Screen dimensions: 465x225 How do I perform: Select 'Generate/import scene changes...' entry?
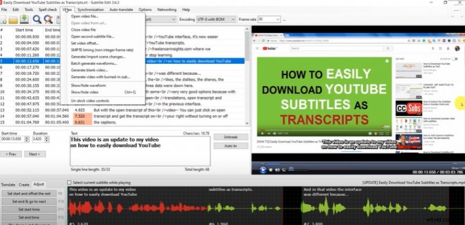click(103, 57)
